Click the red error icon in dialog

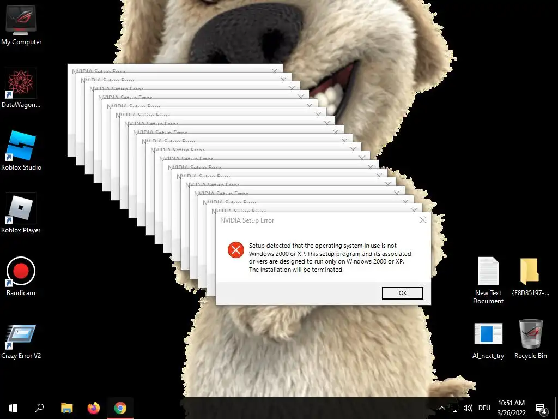pyautogui.click(x=235, y=250)
